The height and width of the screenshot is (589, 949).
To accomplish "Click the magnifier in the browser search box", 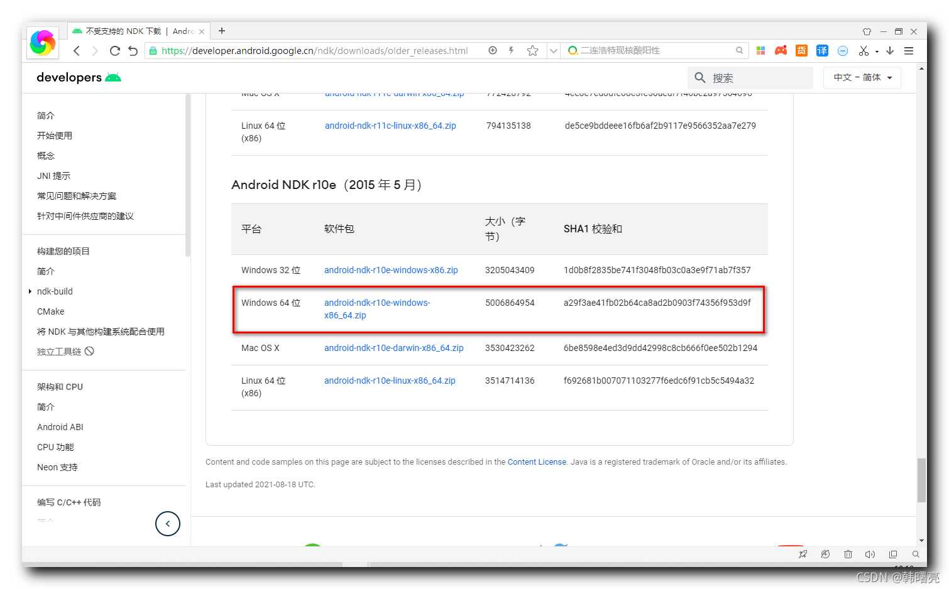I will pyautogui.click(x=739, y=50).
